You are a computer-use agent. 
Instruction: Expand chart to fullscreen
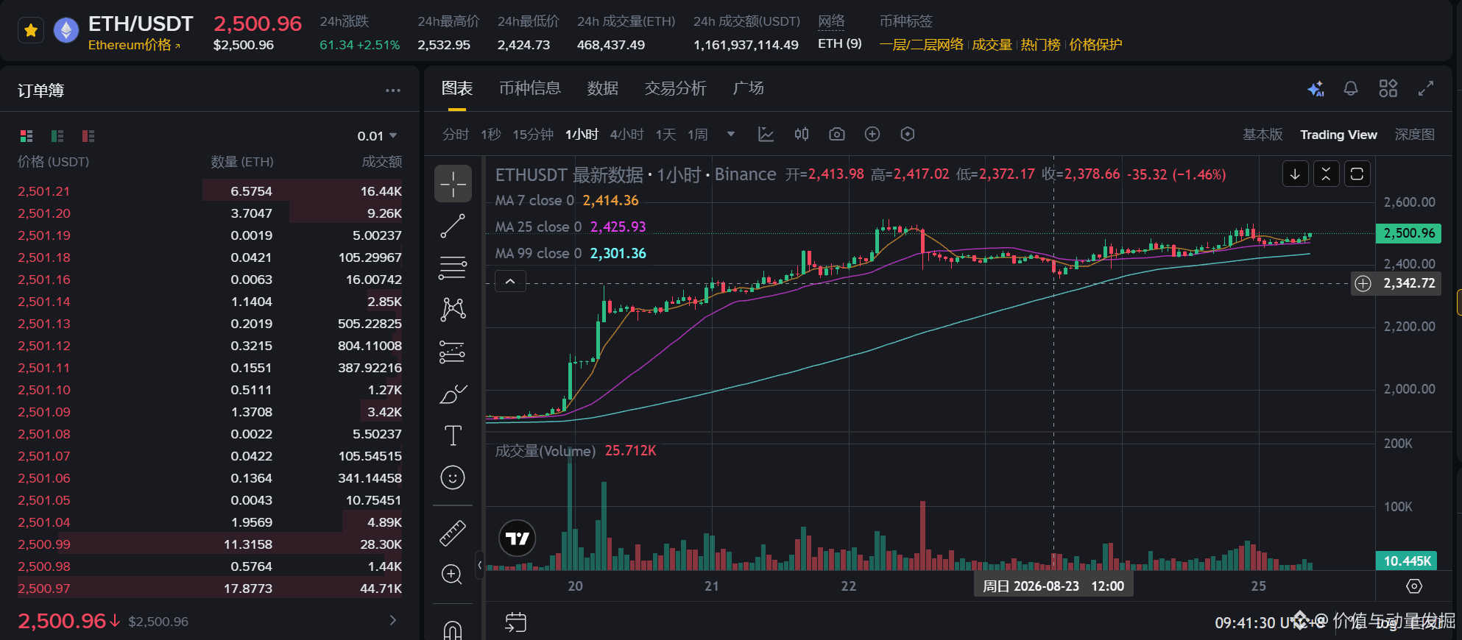tap(1426, 88)
